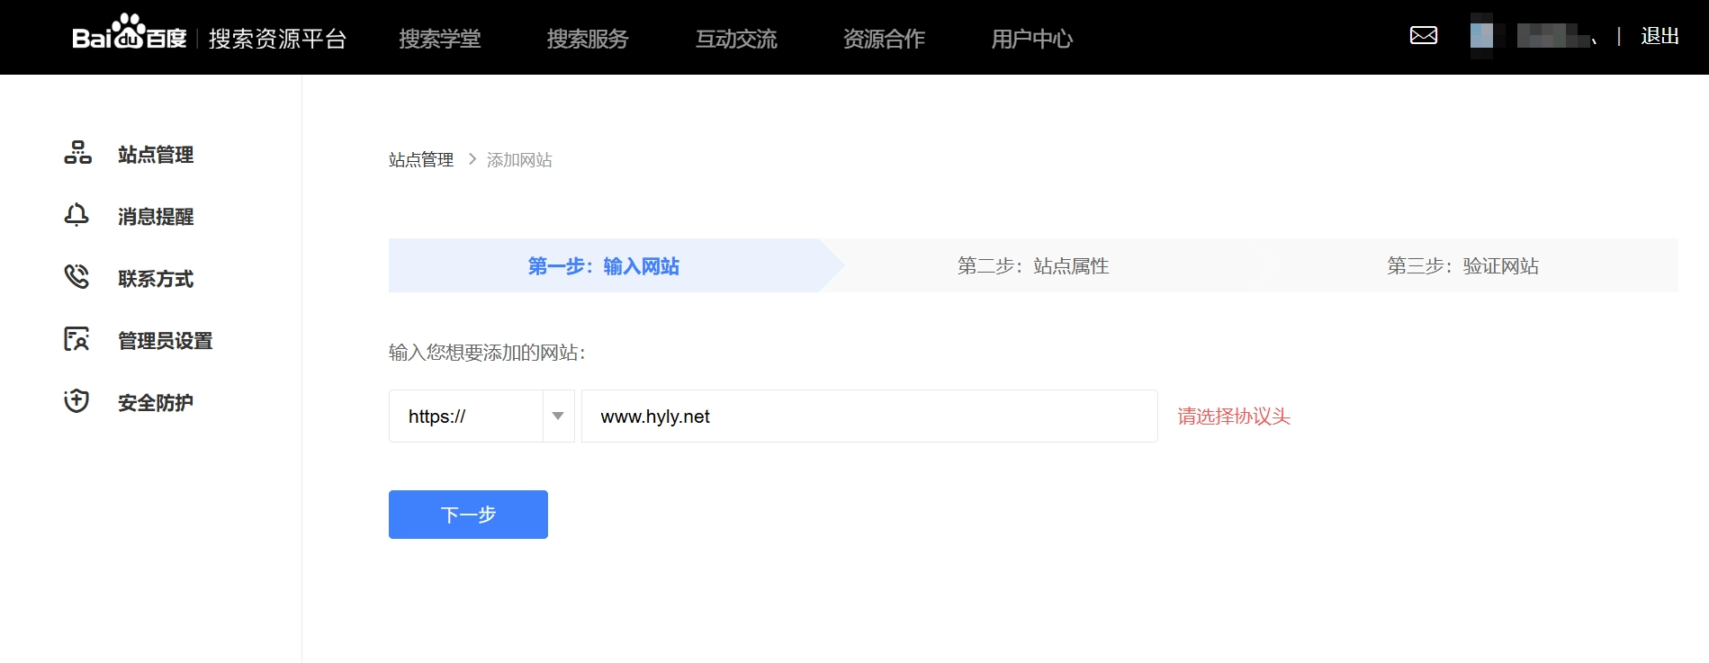Image resolution: width=1709 pixels, height=663 pixels.
Task: Open 站点管理 in the sidebar
Action: 156,155
